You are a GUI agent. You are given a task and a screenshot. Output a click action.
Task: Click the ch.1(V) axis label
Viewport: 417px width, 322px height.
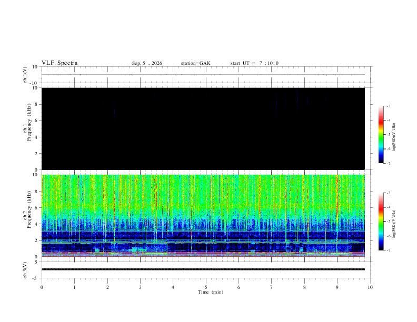[25, 75]
